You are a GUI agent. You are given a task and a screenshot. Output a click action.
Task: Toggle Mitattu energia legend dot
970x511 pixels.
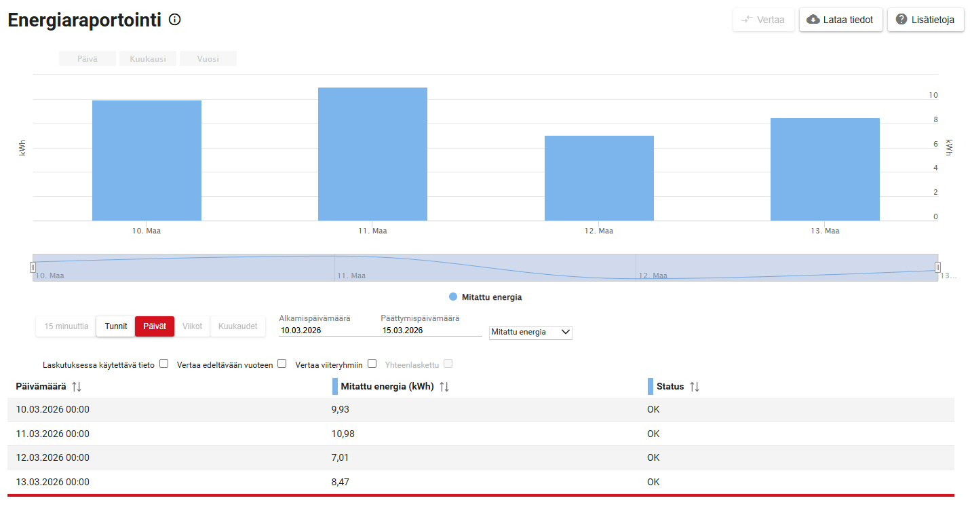tap(453, 297)
